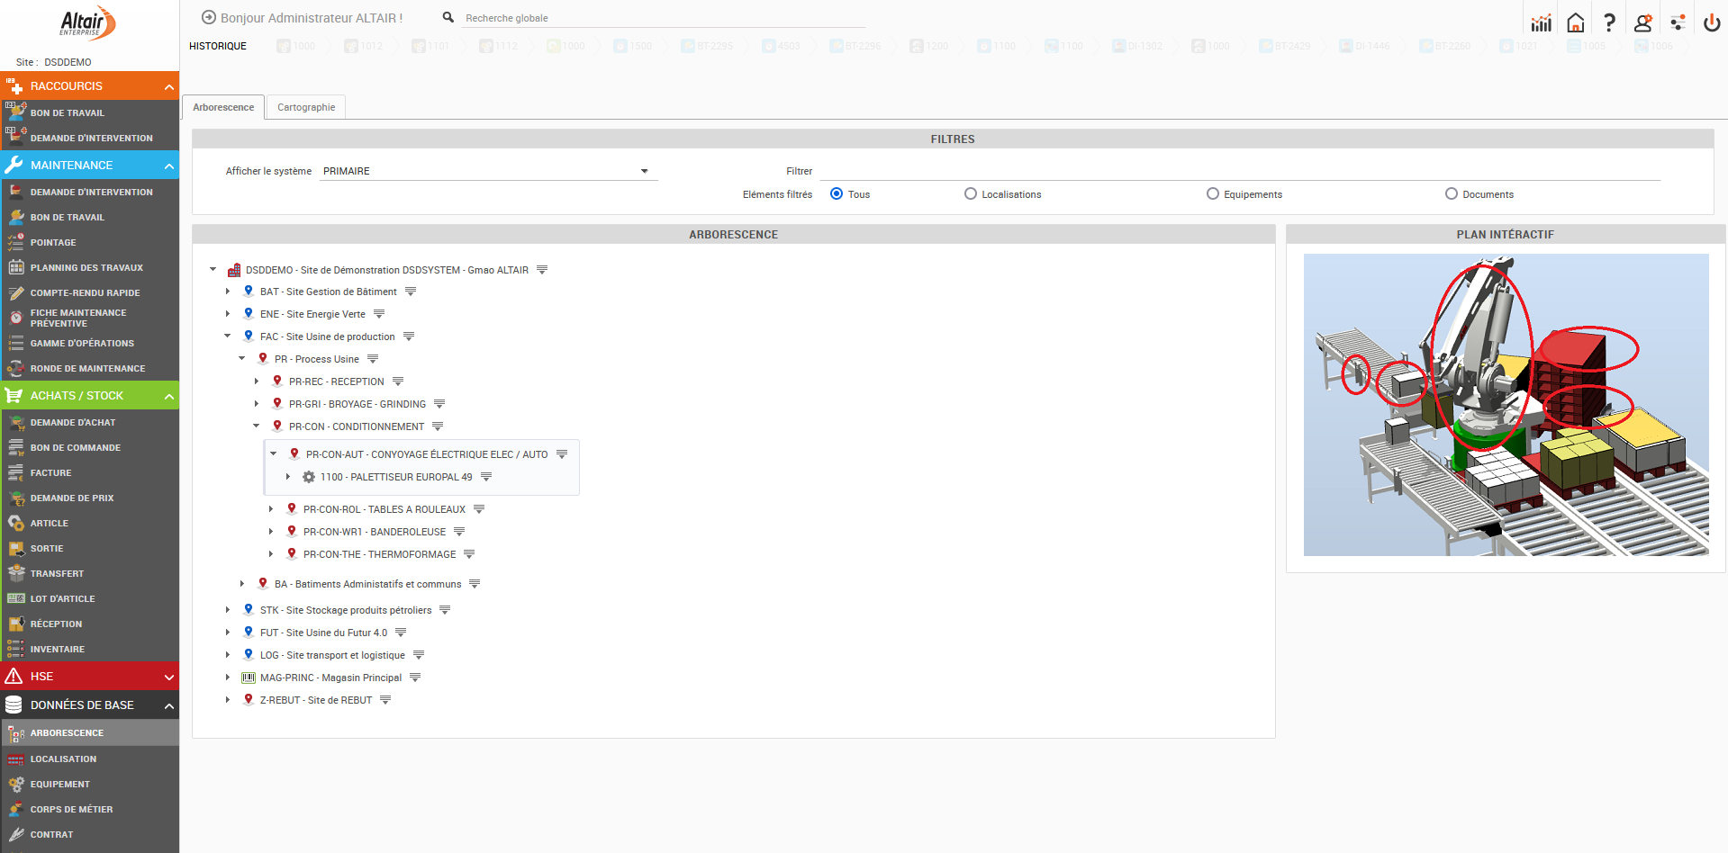This screenshot has height=853, width=1728.
Task: Collapse the RACCOURCIS sidebar section
Action: [x=168, y=86]
